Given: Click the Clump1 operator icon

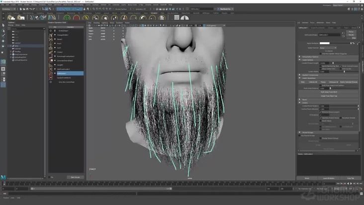Looking at the screenshot, I should (51, 52).
